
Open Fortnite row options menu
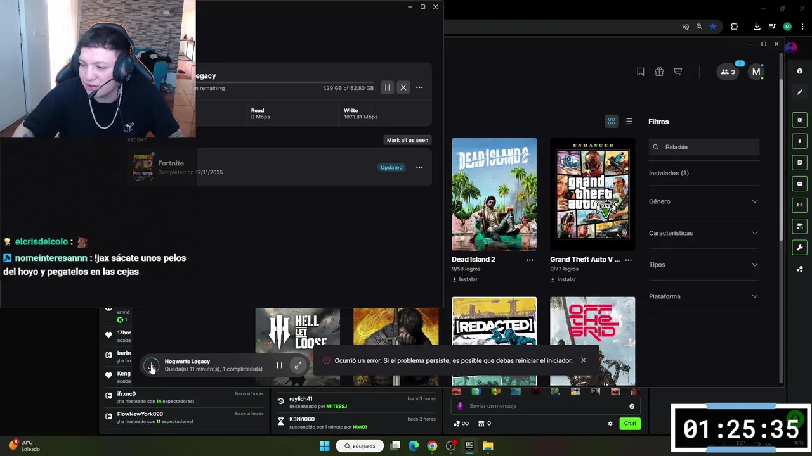point(419,167)
